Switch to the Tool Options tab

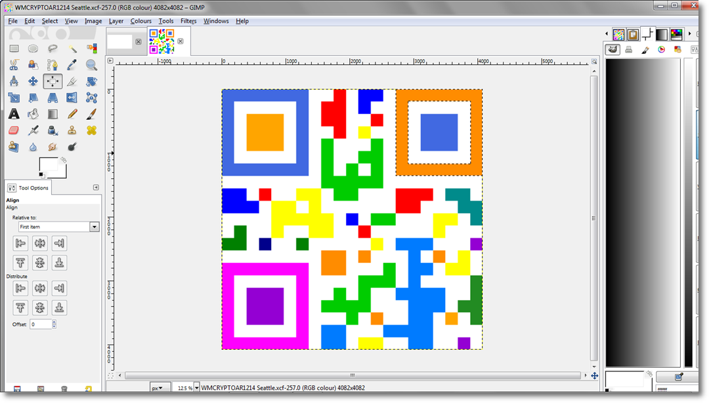pos(28,187)
